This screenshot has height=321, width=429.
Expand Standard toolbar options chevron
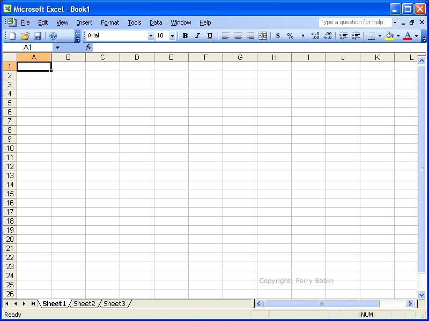78,36
